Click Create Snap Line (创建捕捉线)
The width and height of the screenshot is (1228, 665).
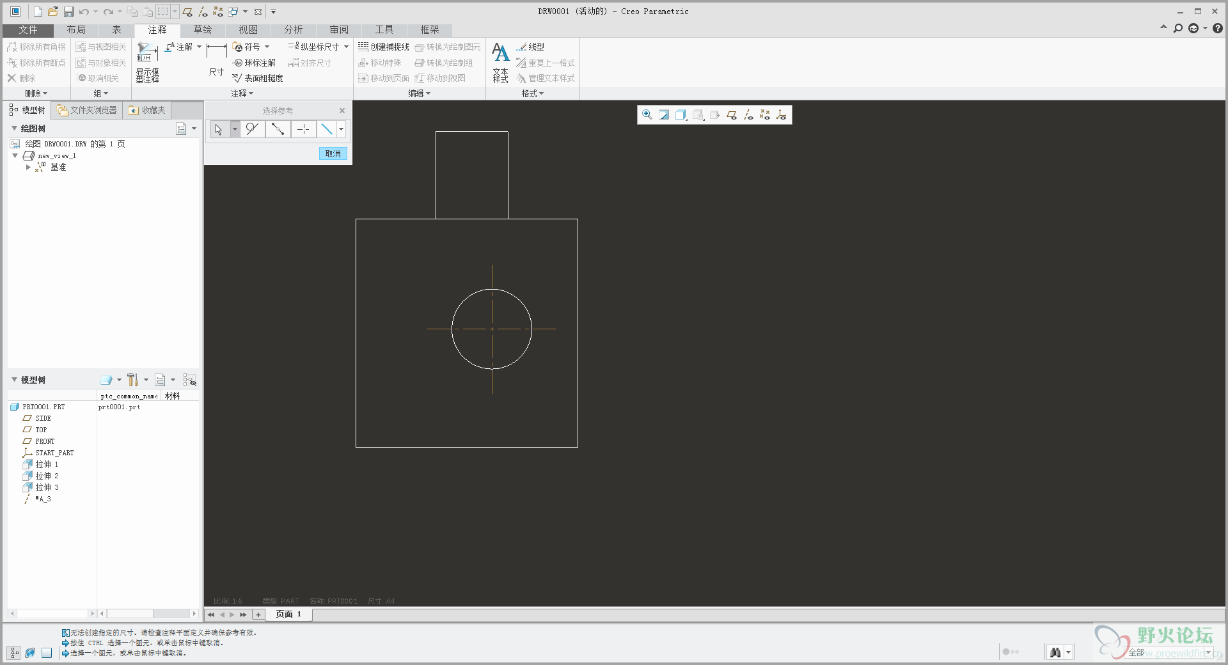tap(383, 47)
